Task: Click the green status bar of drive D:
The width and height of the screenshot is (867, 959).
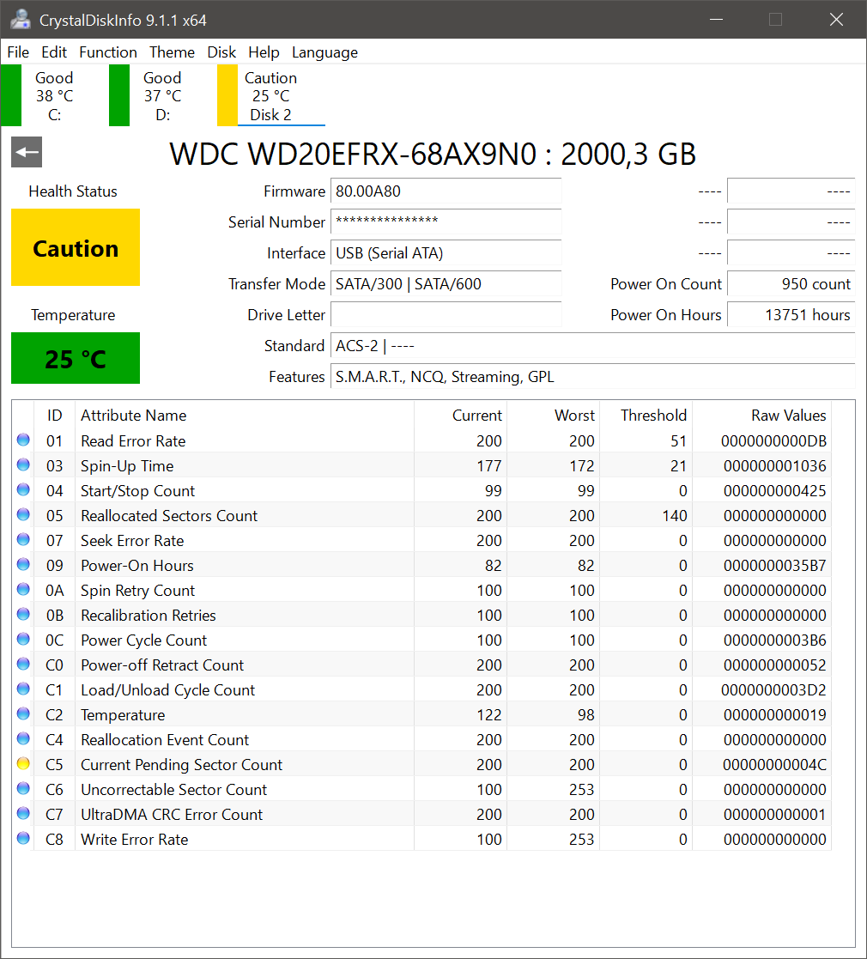Action: 119,95
